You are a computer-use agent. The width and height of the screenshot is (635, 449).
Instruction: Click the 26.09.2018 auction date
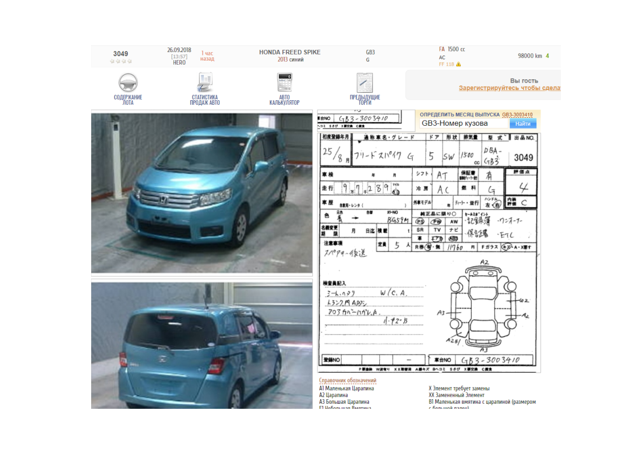[x=179, y=50]
